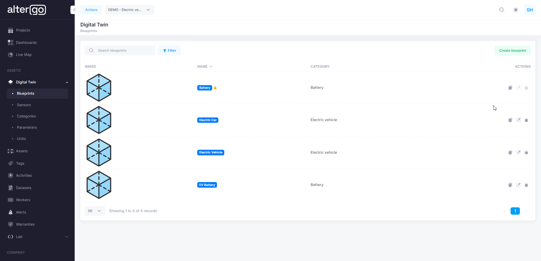Edit the Electric Vehicle blueprint
Viewport: 541px width, 261px height.
(x=518, y=152)
